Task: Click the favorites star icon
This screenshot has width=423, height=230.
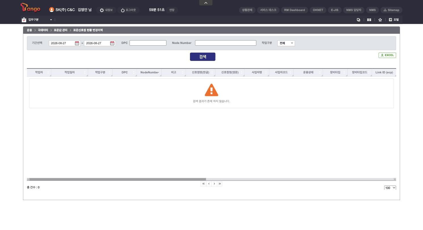Action: click(x=380, y=20)
